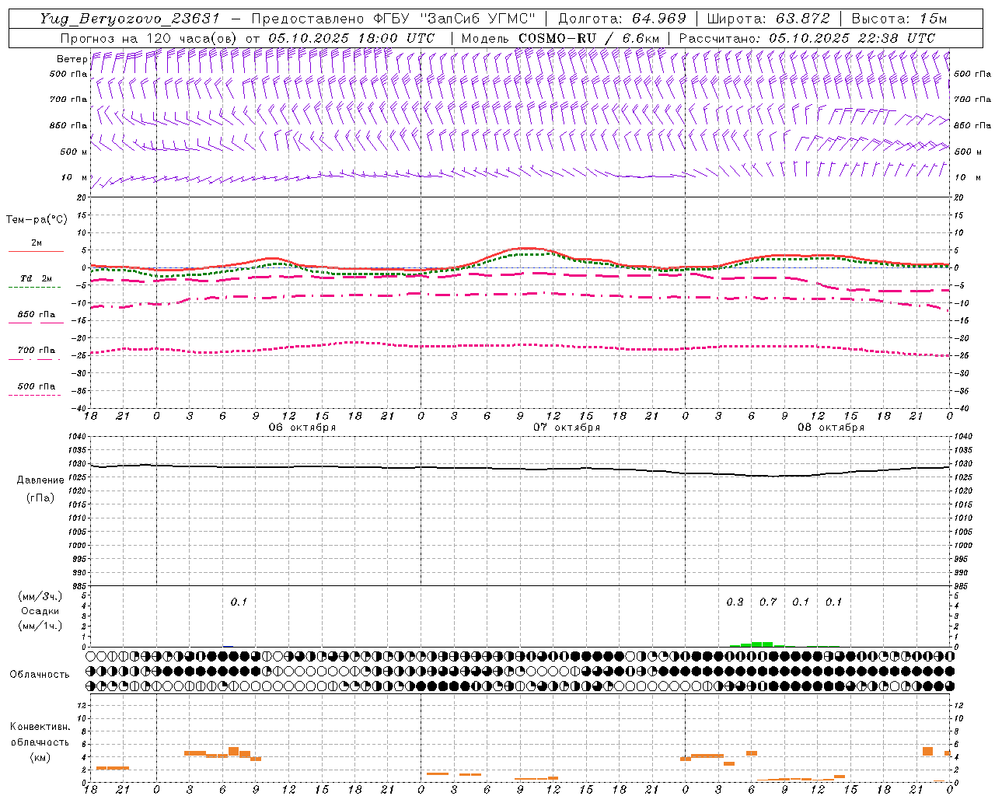Screen dimensions: 995x796
Task: Click the 0.3 precipitation value
Action: pyautogui.click(x=735, y=602)
